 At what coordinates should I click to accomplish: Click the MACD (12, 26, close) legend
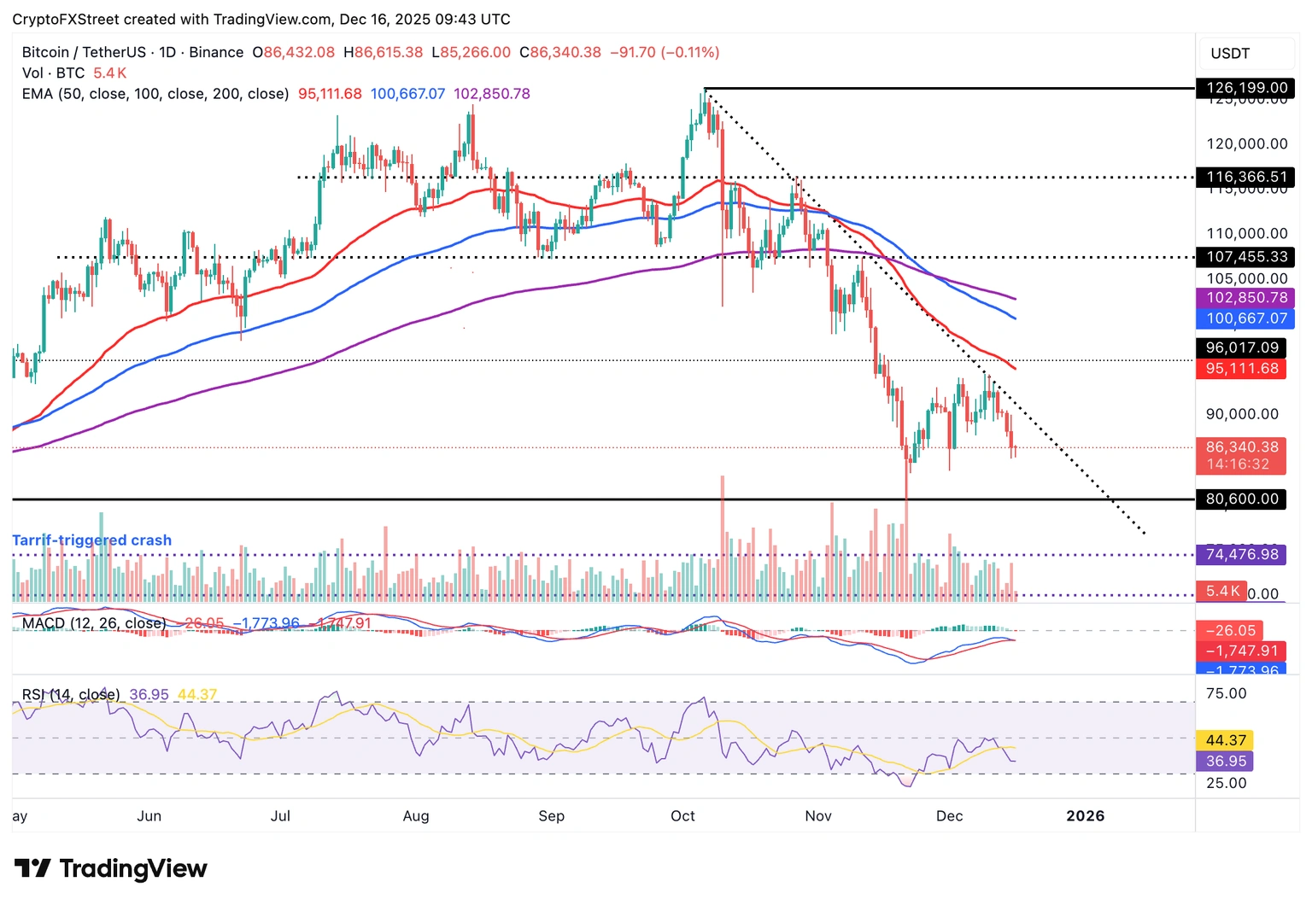[x=94, y=623]
